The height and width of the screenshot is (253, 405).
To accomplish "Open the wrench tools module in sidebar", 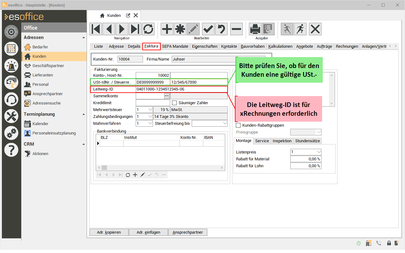I will (x=11, y=116).
